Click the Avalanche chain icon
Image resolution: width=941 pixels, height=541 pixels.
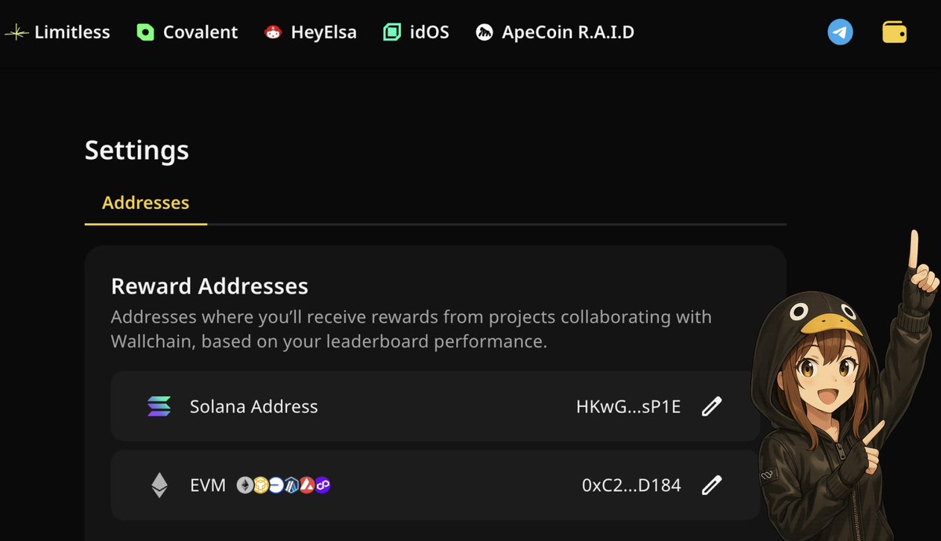[307, 485]
